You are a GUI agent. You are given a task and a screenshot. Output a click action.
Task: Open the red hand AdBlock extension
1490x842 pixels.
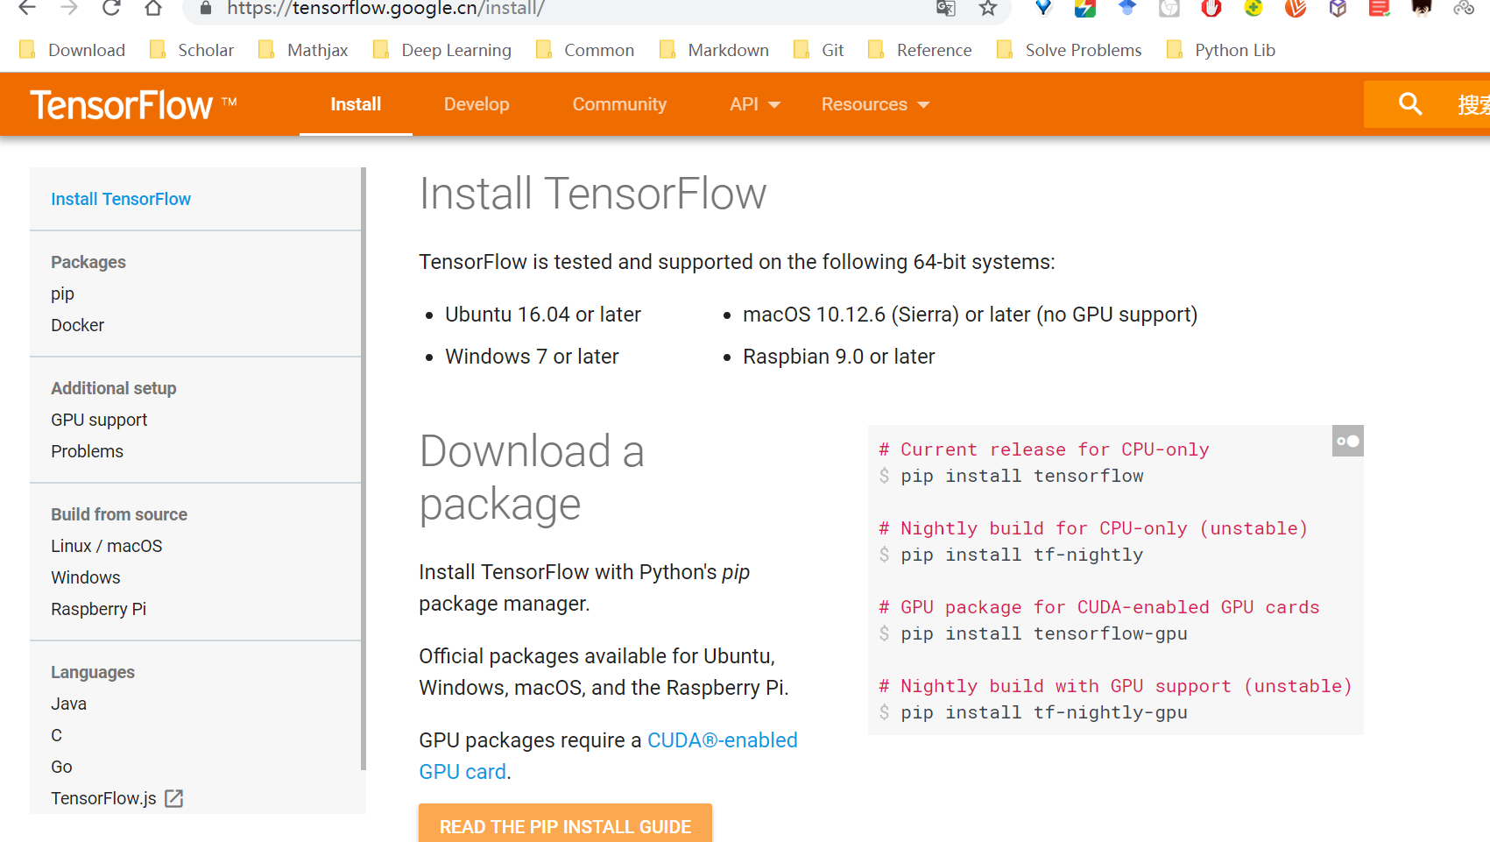(x=1211, y=8)
